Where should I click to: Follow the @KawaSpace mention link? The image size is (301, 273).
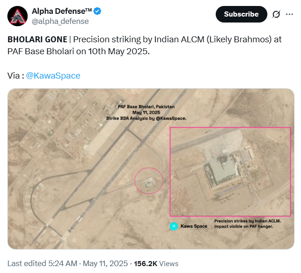tap(53, 75)
